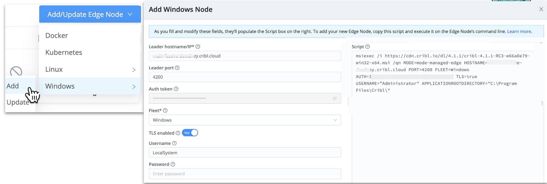547x184 pixels.
Task: Click the Windows submenu chevron arrow
Action: (134, 87)
